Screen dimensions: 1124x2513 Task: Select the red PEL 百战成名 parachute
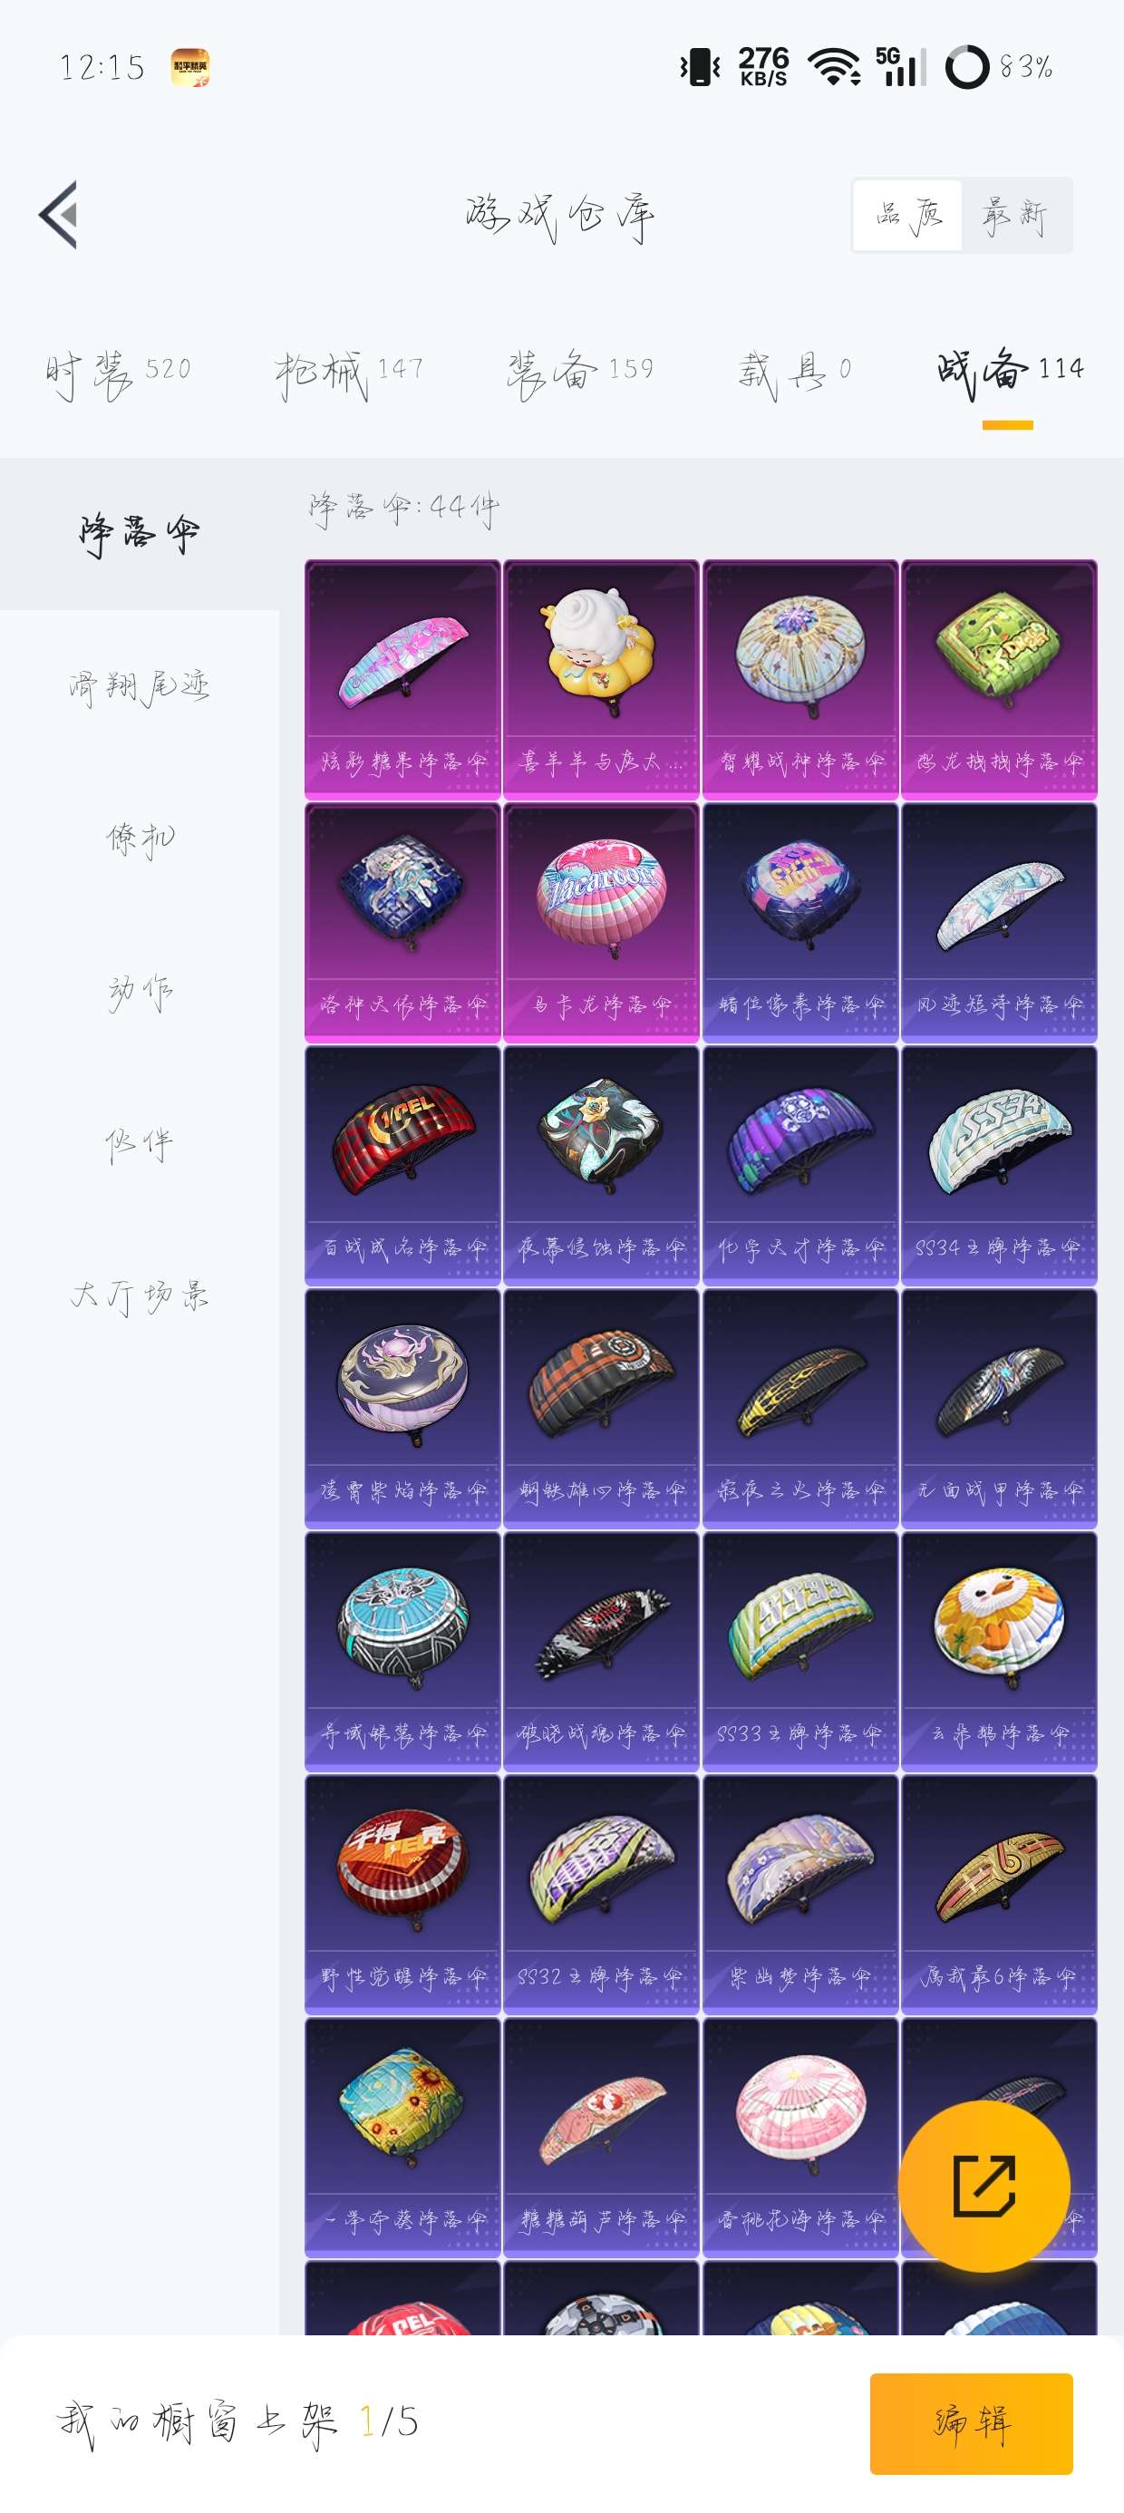(x=402, y=1165)
